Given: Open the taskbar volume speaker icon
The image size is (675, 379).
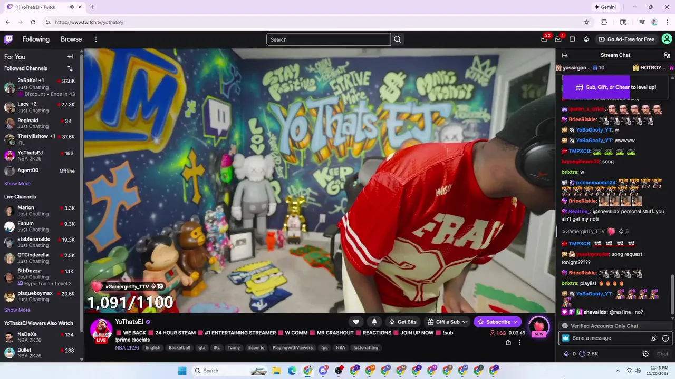Looking at the screenshot, I should pyautogui.click(x=638, y=371).
